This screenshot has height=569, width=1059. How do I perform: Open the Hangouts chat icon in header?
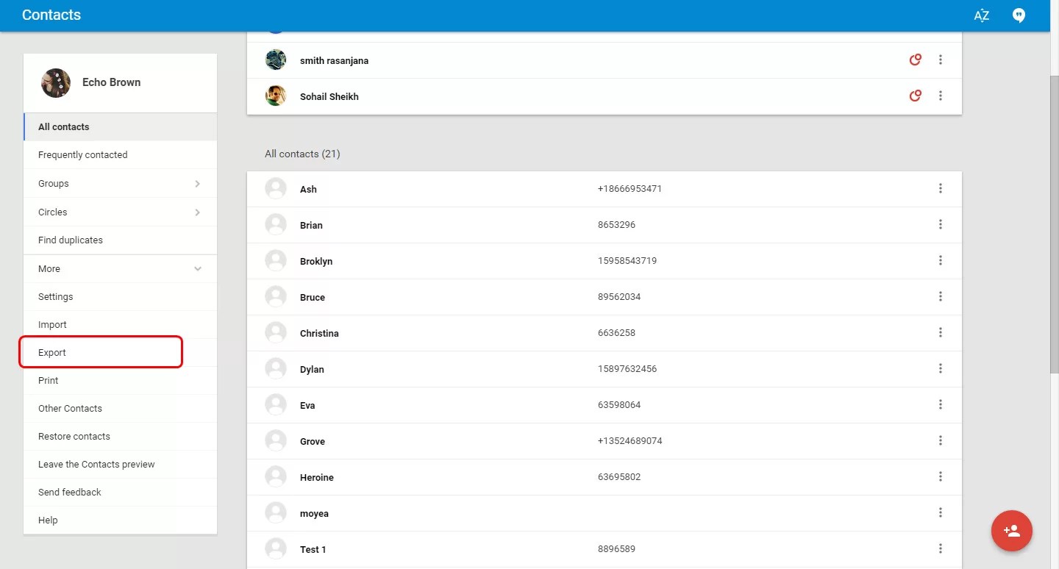1019,15
